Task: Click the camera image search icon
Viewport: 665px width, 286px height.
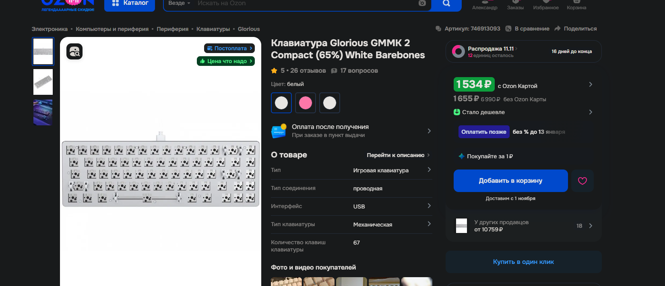Action: pyautogui.click(x=422, y=3)
